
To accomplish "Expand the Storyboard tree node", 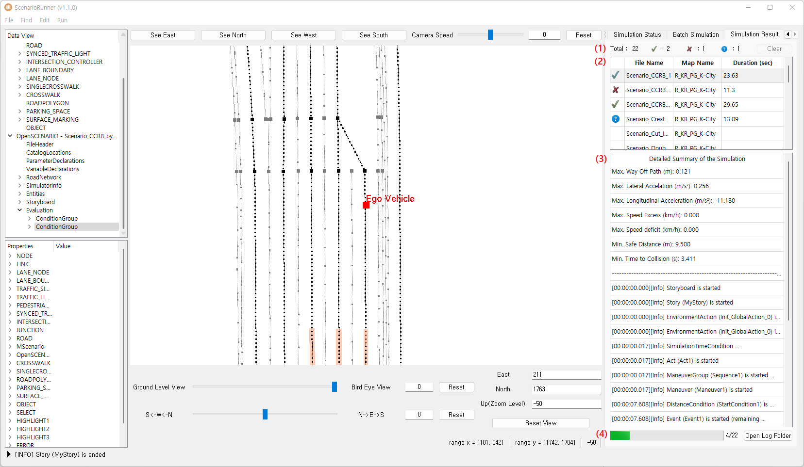I will click(x=20, y=202).
